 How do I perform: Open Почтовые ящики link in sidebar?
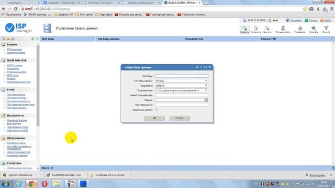[16, 95]
